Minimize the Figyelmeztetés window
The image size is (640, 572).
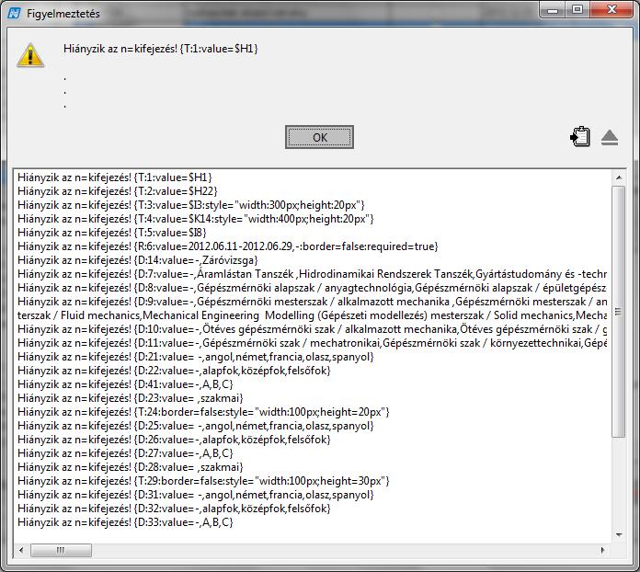click(553, 10)
